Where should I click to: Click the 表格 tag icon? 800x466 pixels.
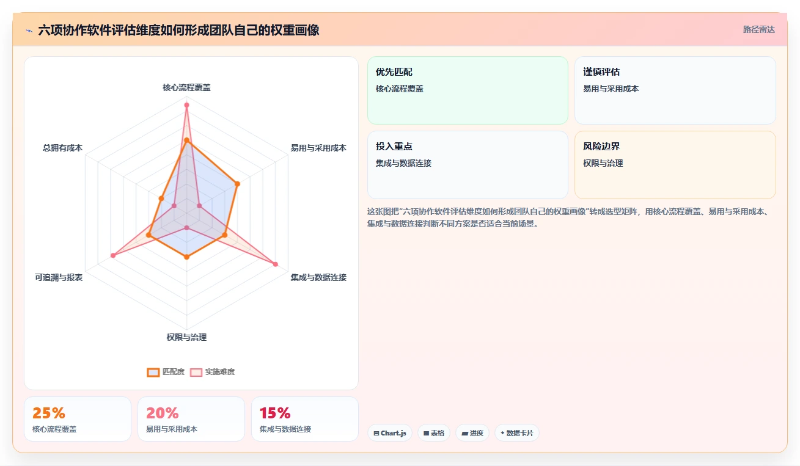[x=427, y=433]
